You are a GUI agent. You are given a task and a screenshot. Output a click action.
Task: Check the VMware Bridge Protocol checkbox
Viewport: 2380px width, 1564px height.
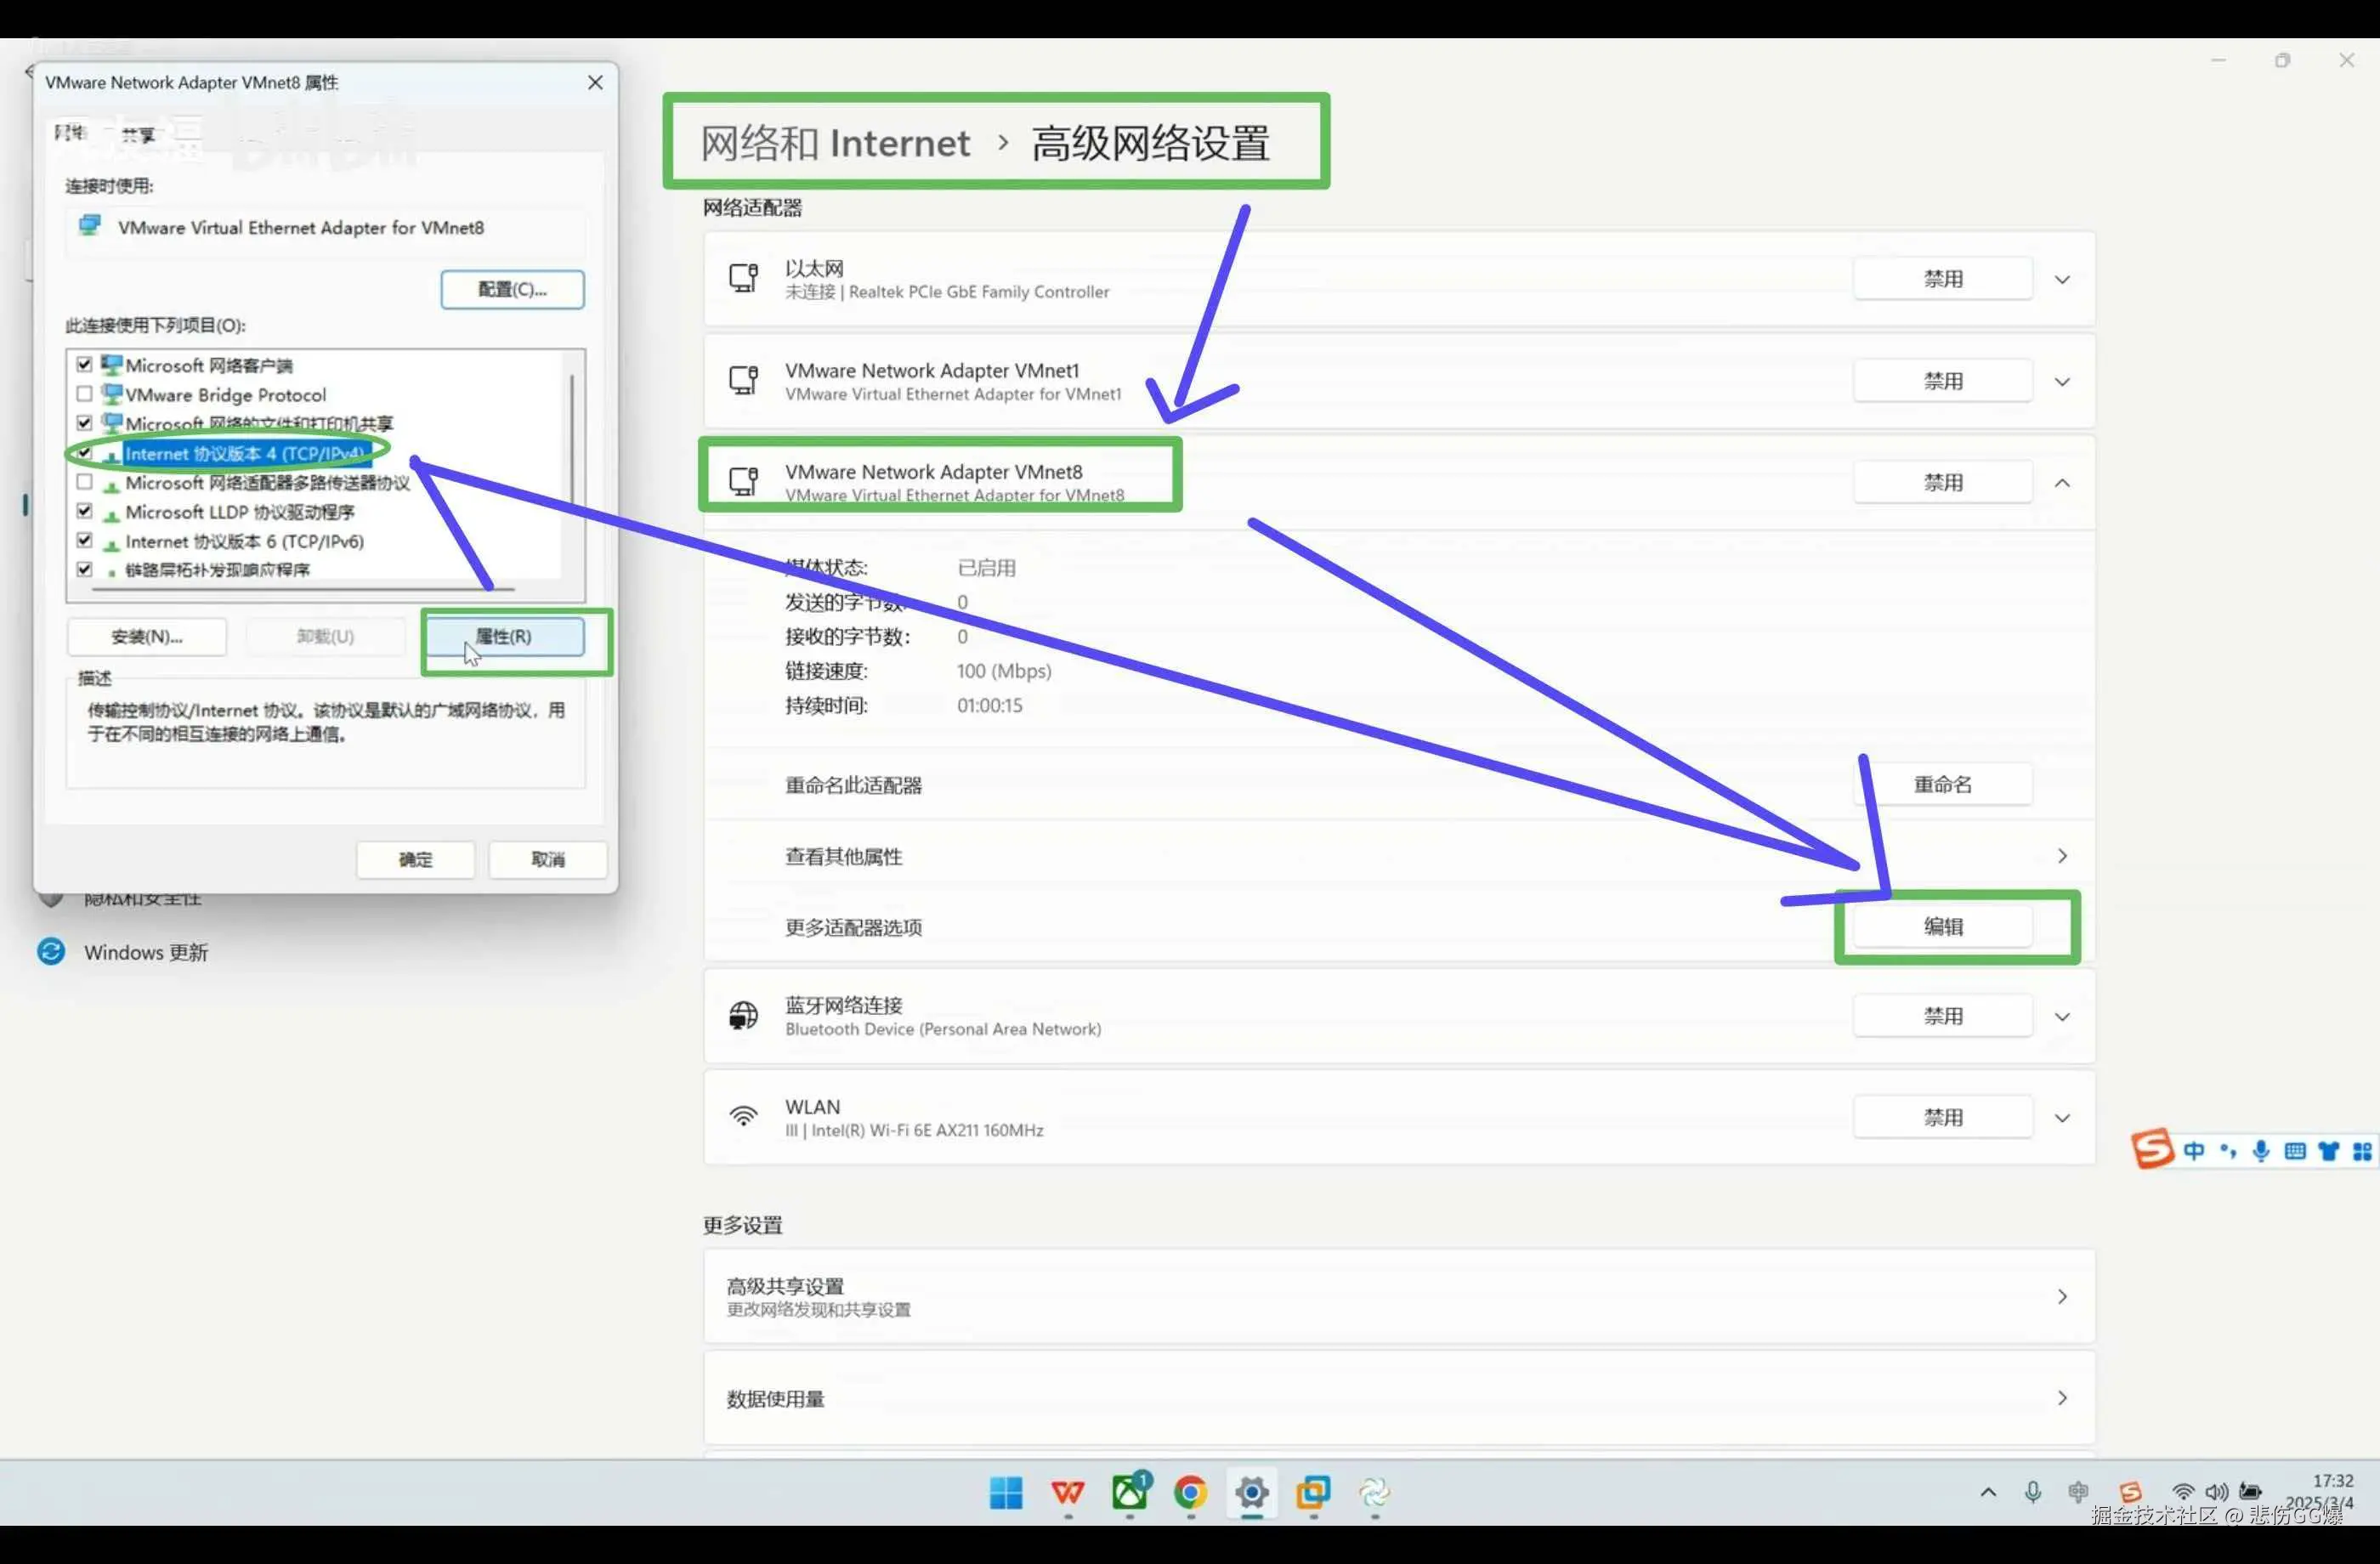point(84,394)
